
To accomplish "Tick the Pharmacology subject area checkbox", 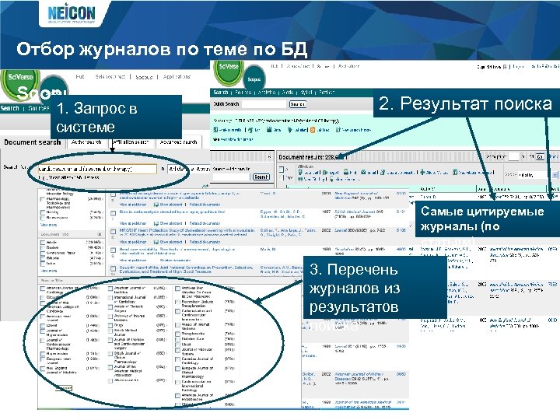I will 43,199.
